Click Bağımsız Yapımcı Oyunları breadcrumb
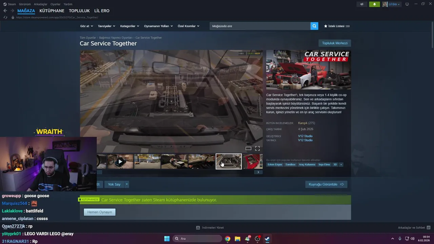The width and height of the screenshot is (434, 244). (116, 38)
